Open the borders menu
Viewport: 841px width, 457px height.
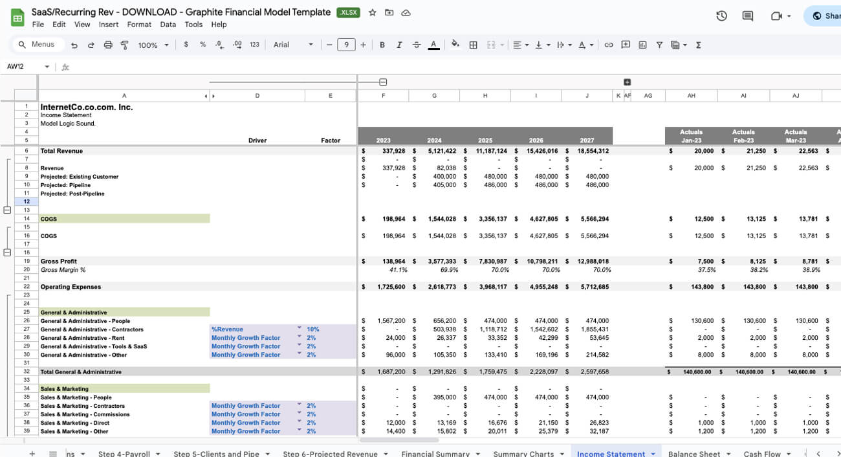473,45
